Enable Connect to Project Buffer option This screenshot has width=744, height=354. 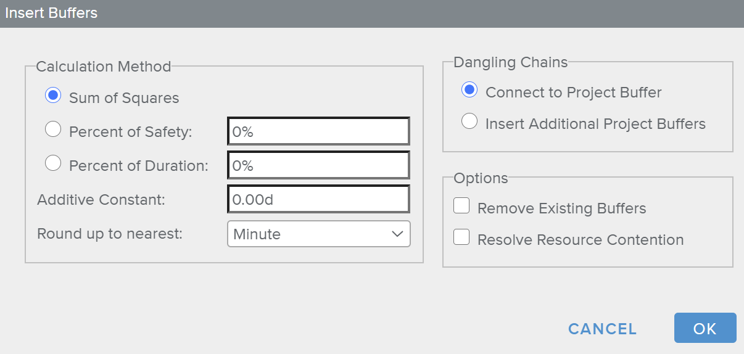pos(469,90)
